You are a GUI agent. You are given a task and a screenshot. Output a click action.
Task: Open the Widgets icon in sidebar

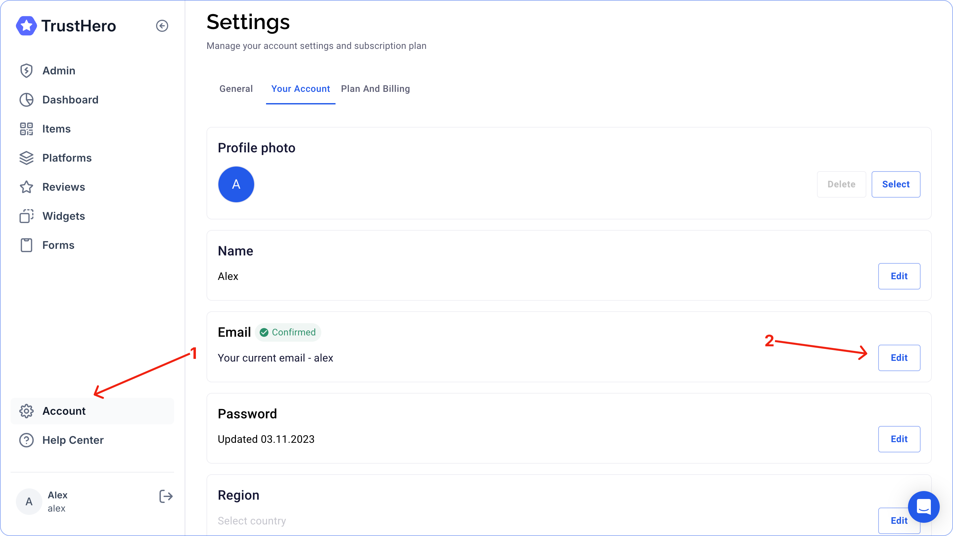click(x=26, y=216)
